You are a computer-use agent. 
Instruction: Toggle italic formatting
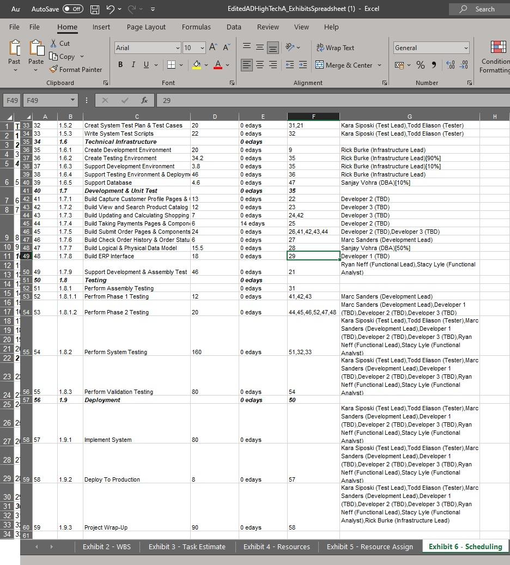tap(132, 64)
